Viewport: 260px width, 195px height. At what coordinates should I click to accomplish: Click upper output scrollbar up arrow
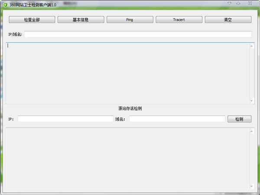click(x=251, y=46)
